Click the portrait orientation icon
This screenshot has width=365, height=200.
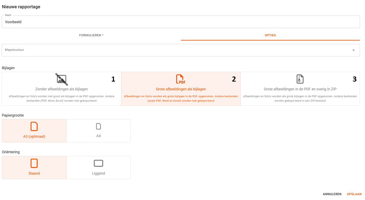tap(34, 163)
